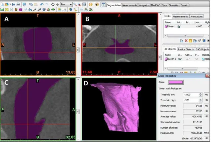Open the Navigation tab
211x142 pixels.
[x=144, y=5]
